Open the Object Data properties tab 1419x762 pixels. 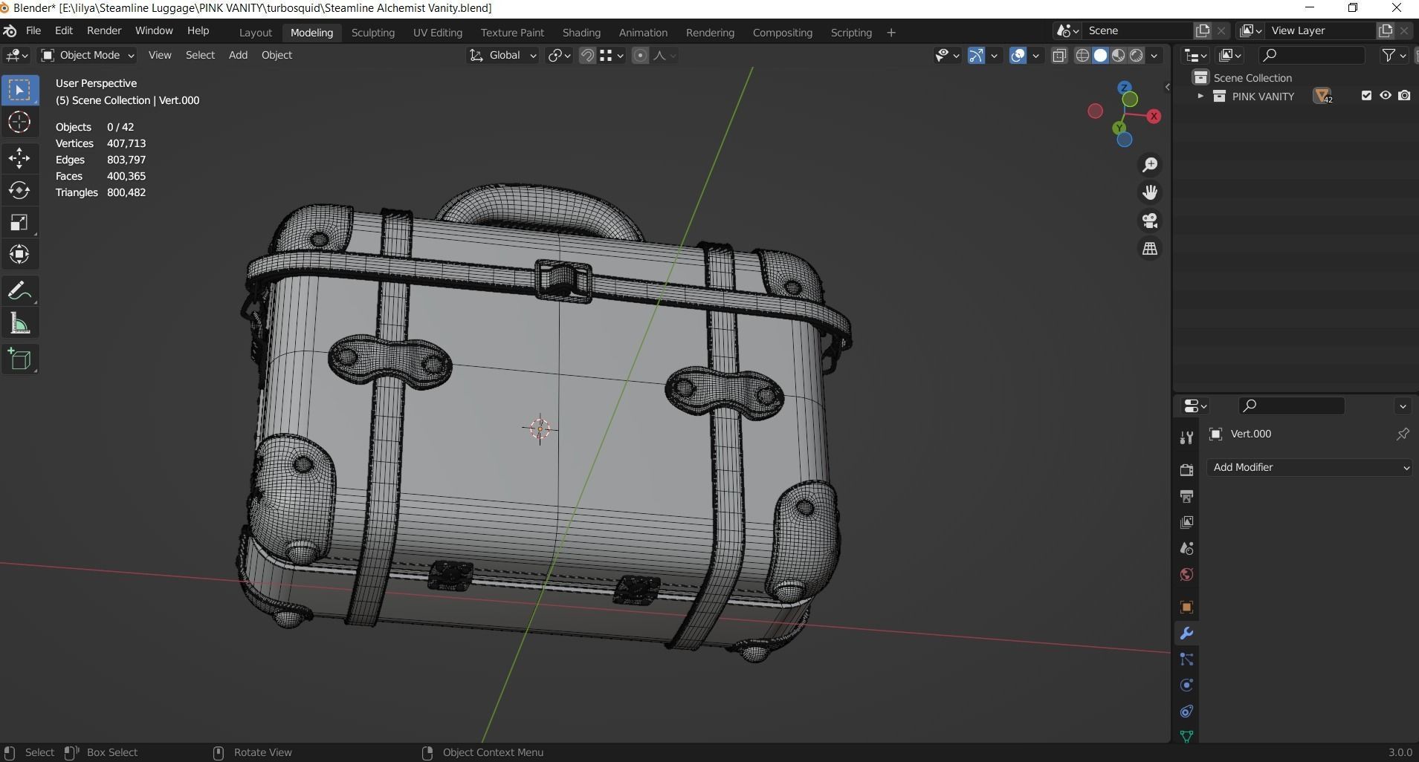(1186, 736)
